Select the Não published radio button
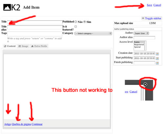This screenshot has width=164, height=134. click(x=76, y=22)
